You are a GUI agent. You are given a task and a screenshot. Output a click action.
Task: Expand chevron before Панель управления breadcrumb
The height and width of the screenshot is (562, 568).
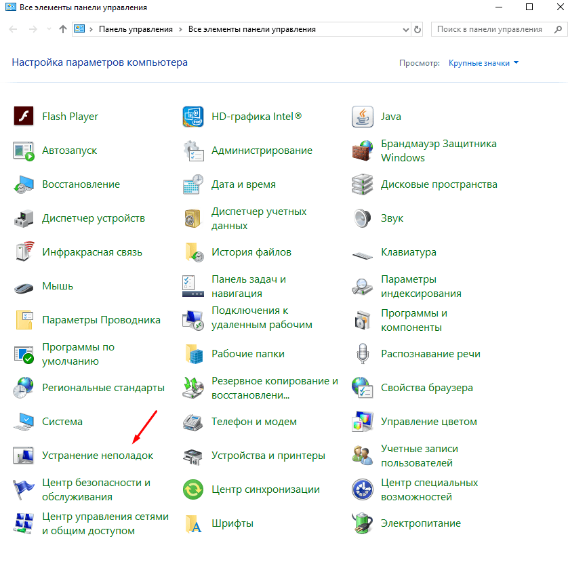click(x=91, y=29)
